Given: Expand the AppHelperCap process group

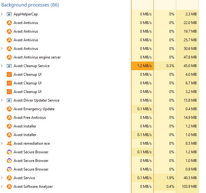Looking at the screenshot, I should [2, 14].
